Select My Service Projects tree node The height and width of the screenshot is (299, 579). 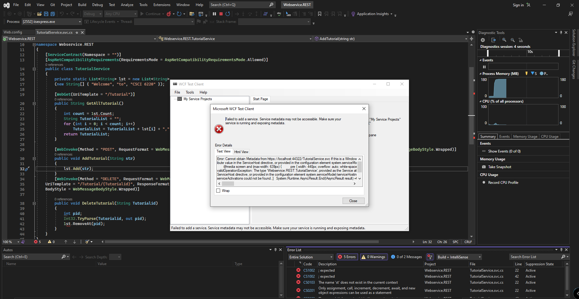tap(198, 99)
